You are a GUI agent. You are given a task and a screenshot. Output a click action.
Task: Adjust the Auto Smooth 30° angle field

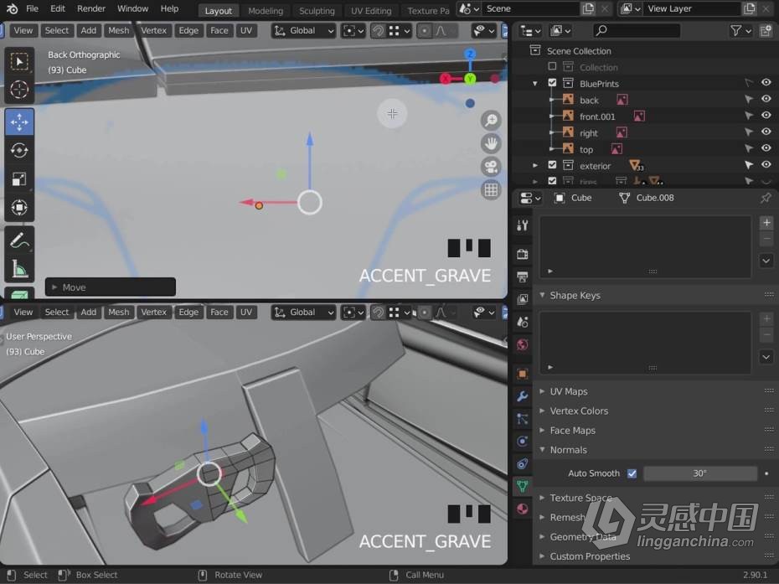700,473
